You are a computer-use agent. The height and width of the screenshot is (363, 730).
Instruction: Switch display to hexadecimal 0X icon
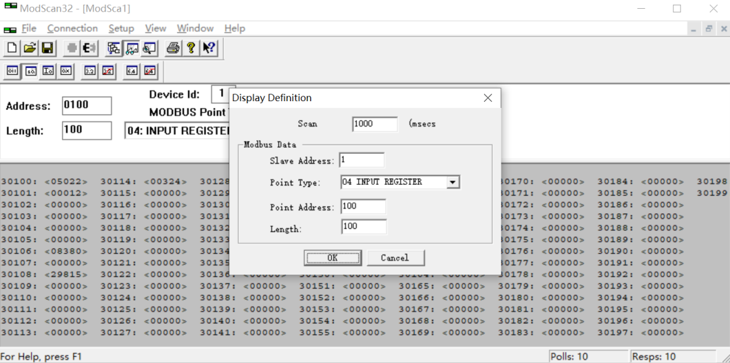(66, 71)
